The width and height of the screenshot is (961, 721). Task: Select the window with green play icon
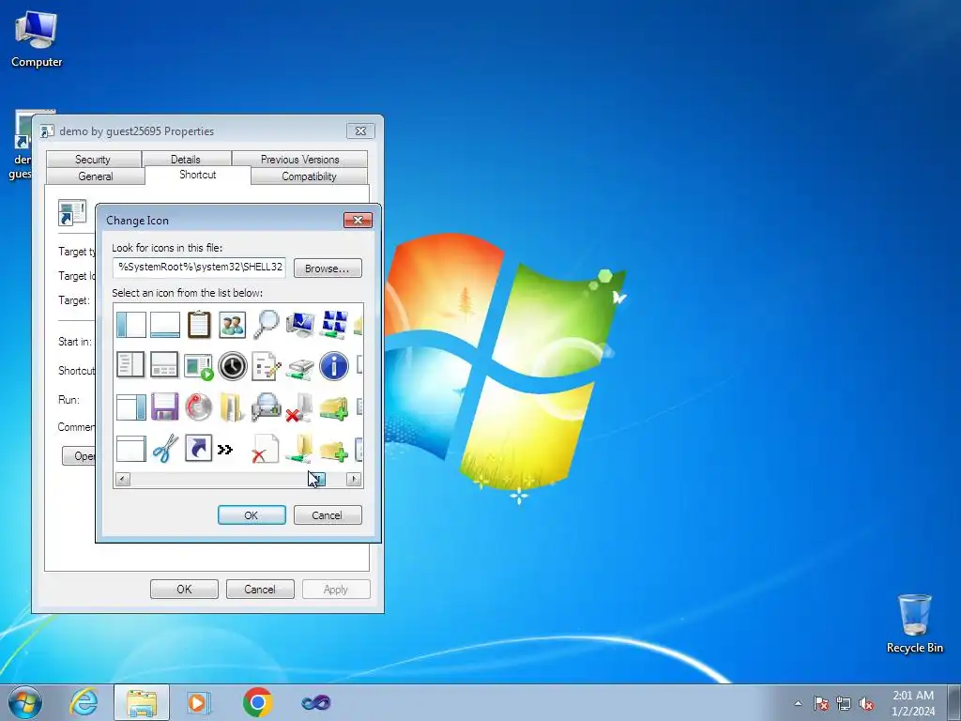tap(199, 366)
